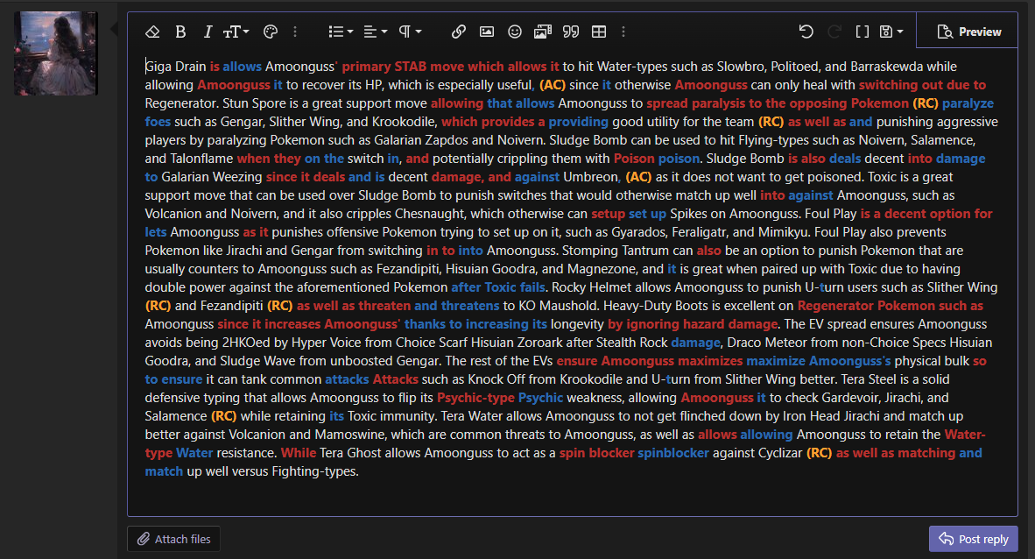Insert media with the Media icon

click(543, 32)
